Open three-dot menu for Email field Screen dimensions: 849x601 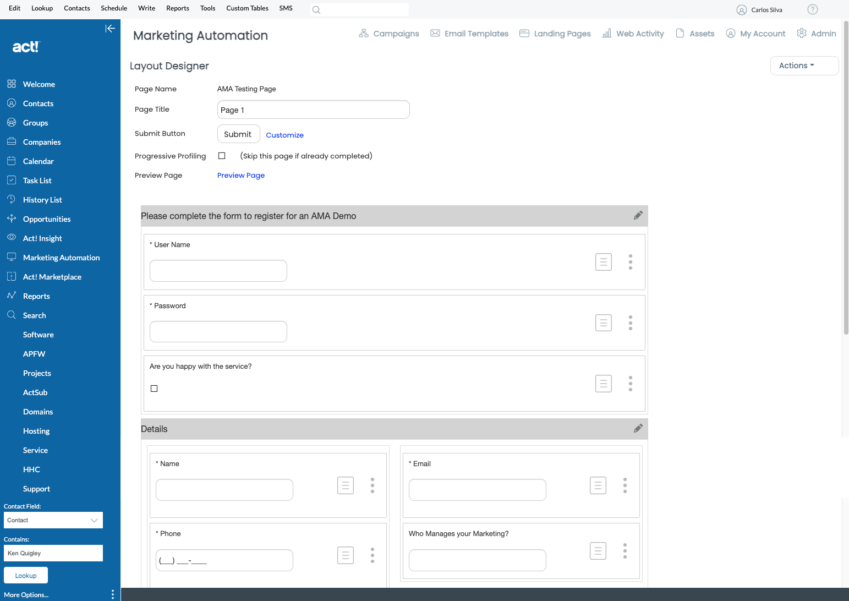click(625, 485)
